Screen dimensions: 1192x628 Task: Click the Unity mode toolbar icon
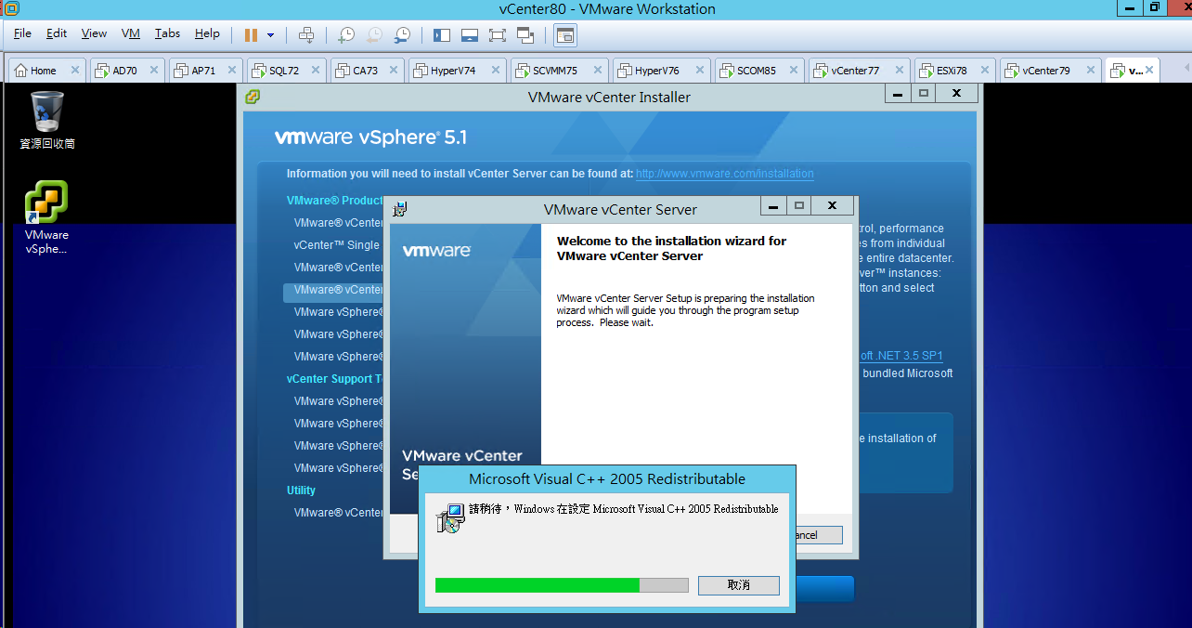[525, 34]
